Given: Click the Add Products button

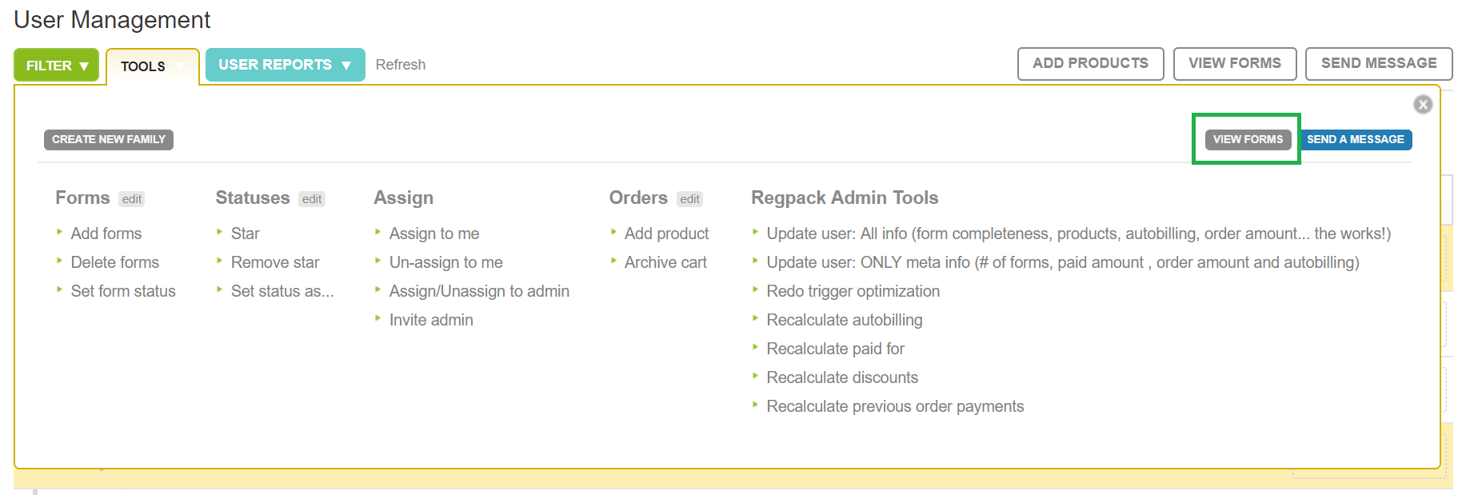Looking at the screenshot, I should (x=1090, y=63).
